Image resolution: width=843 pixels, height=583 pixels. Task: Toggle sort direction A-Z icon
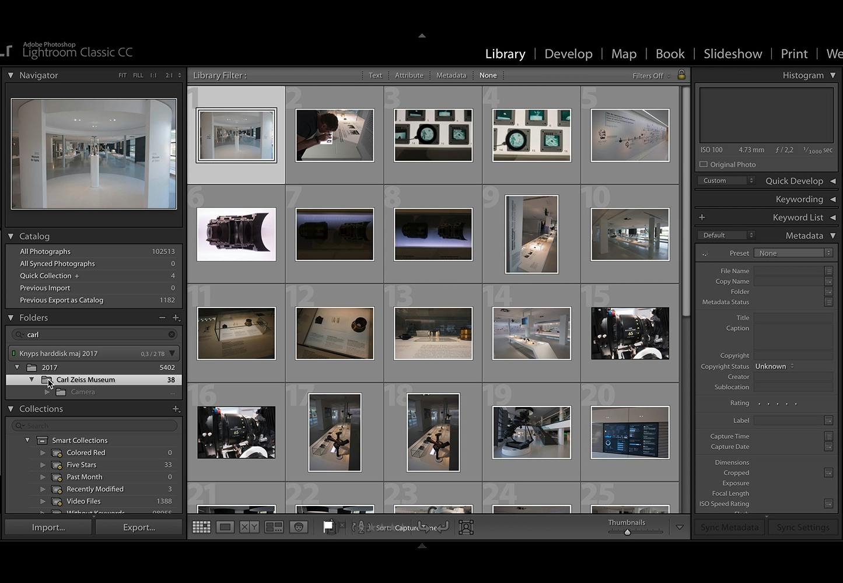point(361,527)
